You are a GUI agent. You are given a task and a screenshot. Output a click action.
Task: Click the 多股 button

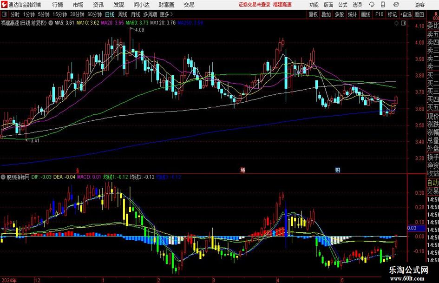tap(339, 14)
